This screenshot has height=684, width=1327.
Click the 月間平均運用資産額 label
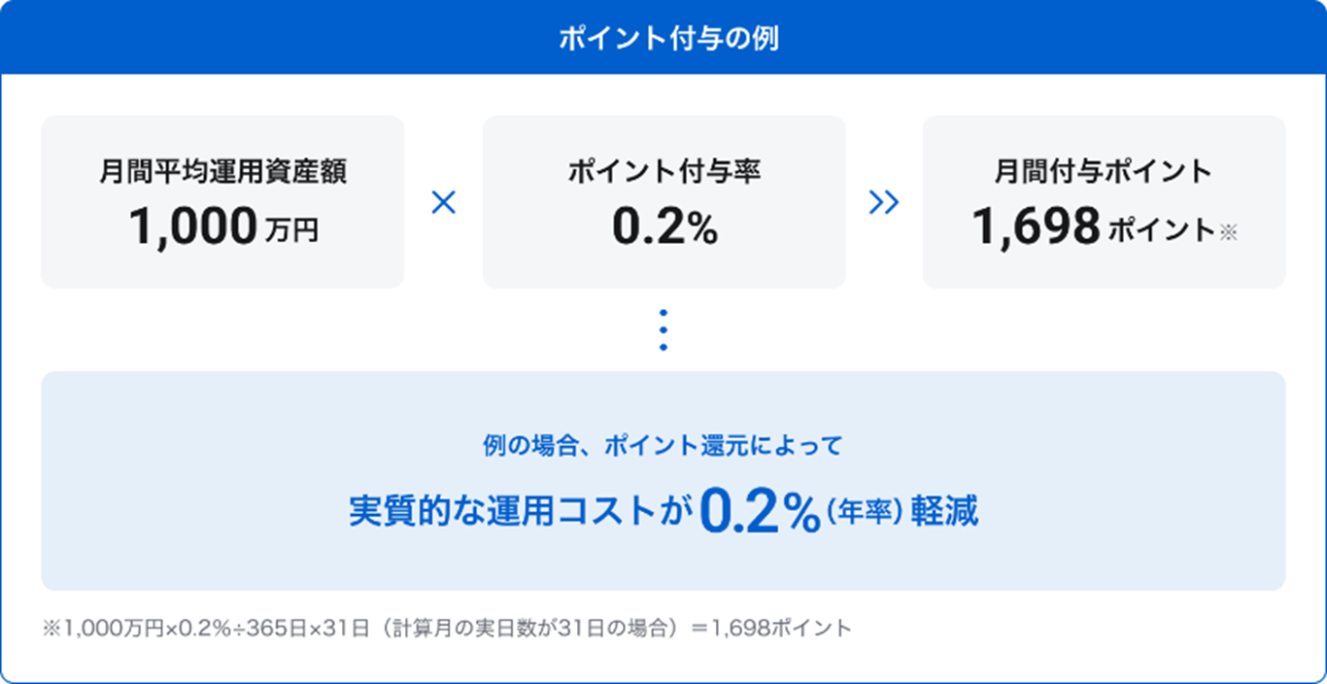click(222, 172)
